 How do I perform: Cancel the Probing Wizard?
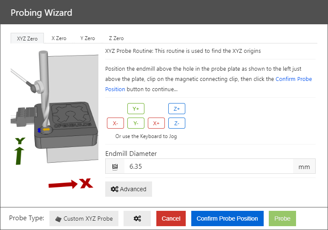pyautogui.click(x=171, y=218)
